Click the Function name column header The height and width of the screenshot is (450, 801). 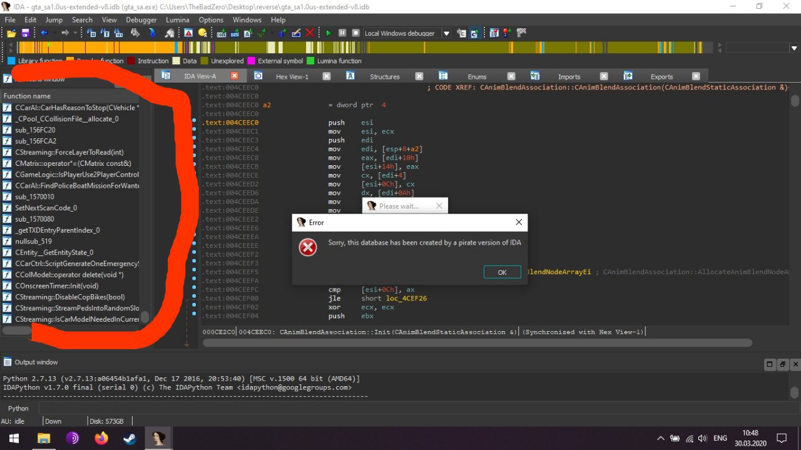(70, 96)
